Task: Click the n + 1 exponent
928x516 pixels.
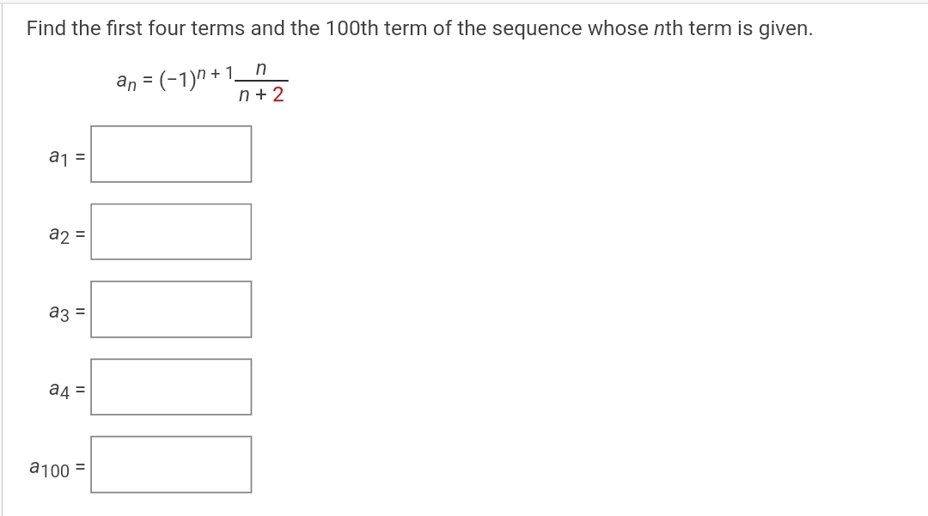Action: pyautogui.click(x=216, y=73)
